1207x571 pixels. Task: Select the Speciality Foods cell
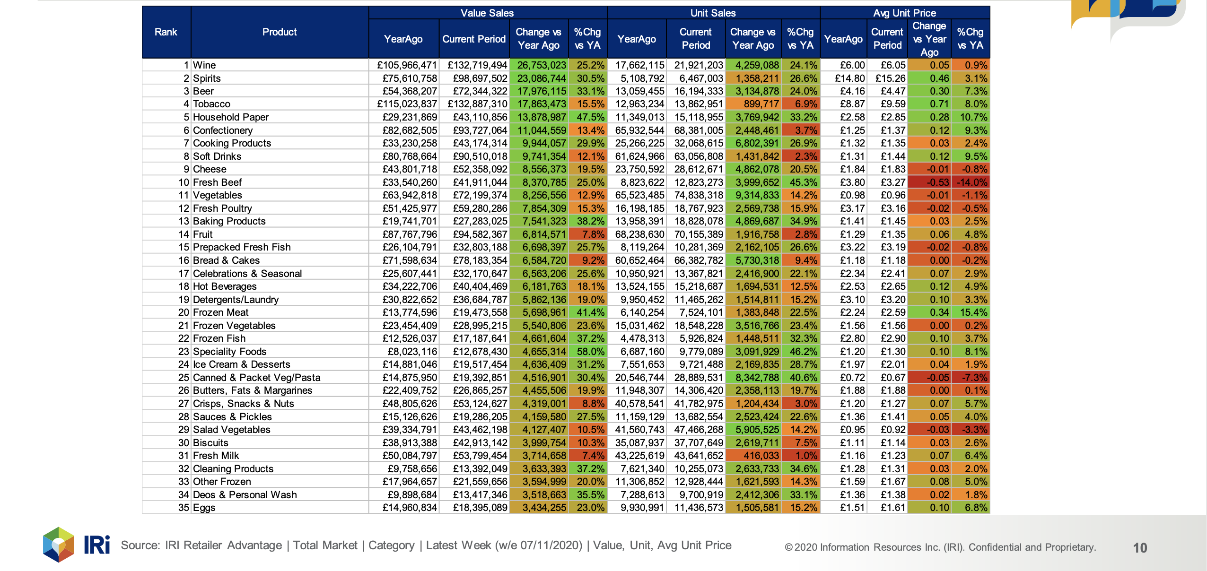pyautogui.click(x=280, y=352)
